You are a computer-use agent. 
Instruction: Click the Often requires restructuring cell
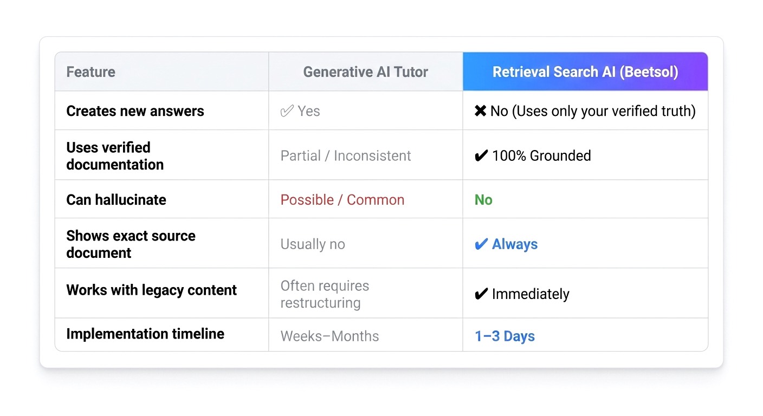324,294
